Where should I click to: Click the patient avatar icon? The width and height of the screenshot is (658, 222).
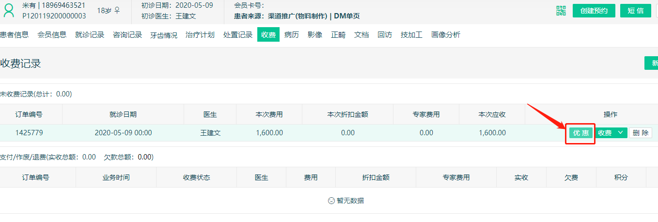pos(9,11)
